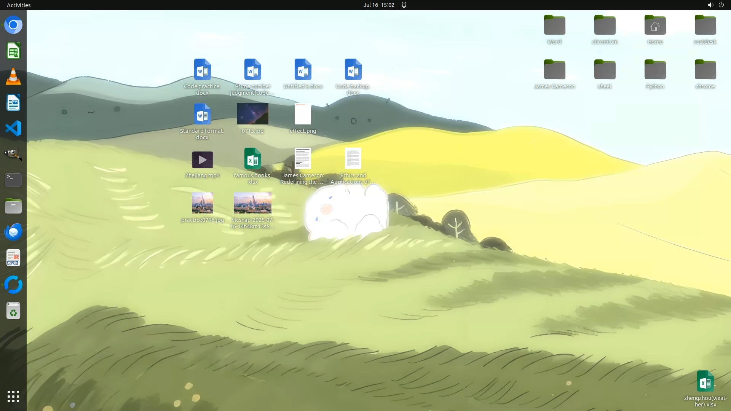
Task: Open the clock and calendar menu
Action: point(378,5)
